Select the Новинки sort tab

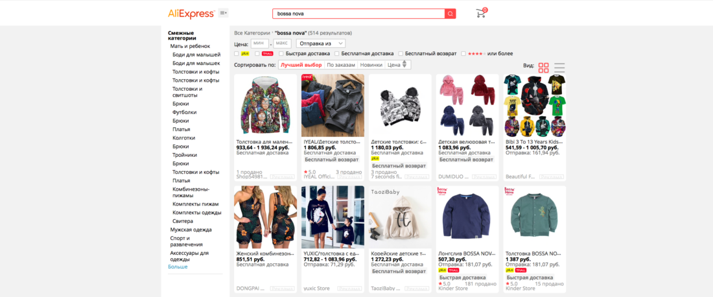click(x=371, y=65)
